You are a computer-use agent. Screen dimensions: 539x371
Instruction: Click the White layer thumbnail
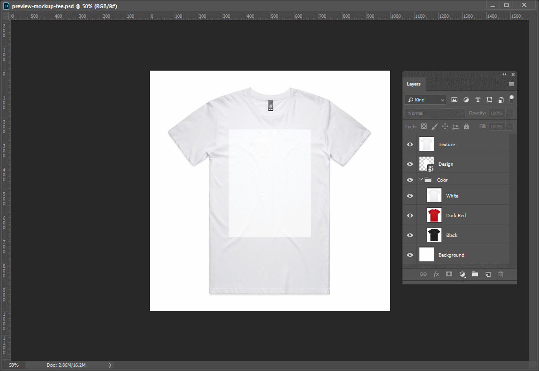click(434, 195)
